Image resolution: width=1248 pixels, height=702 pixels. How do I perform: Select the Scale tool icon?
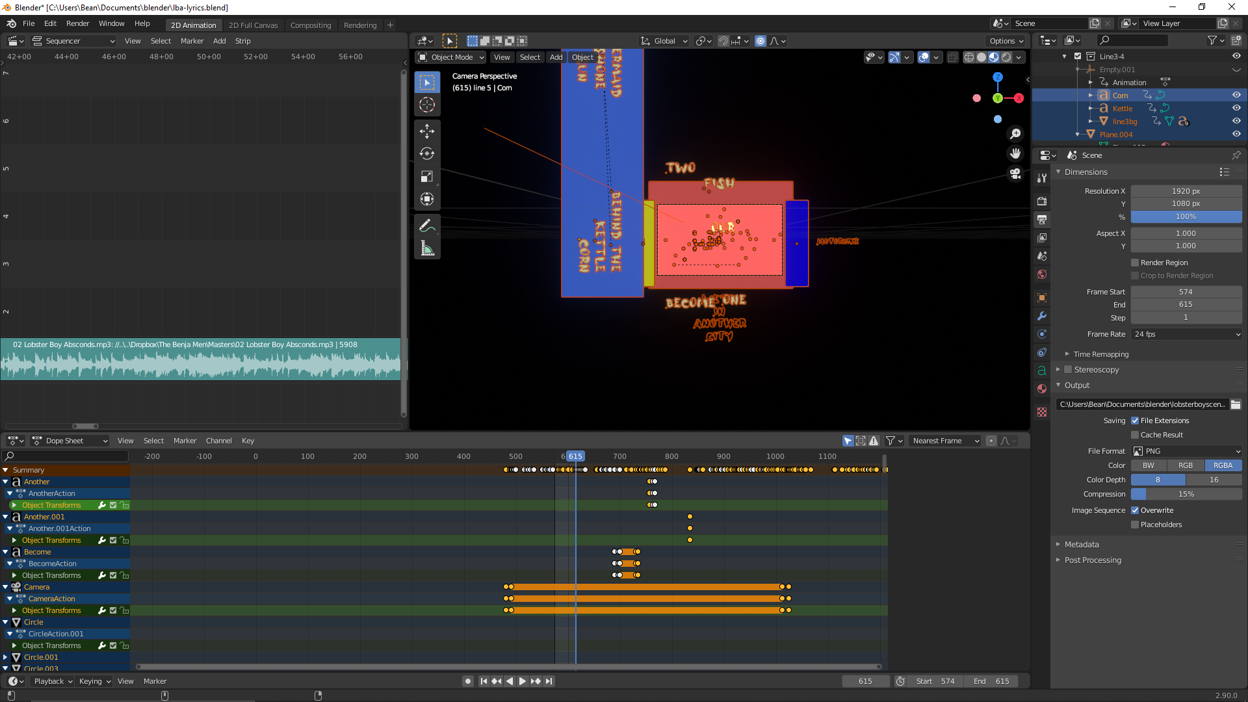[x=427, y=177]
